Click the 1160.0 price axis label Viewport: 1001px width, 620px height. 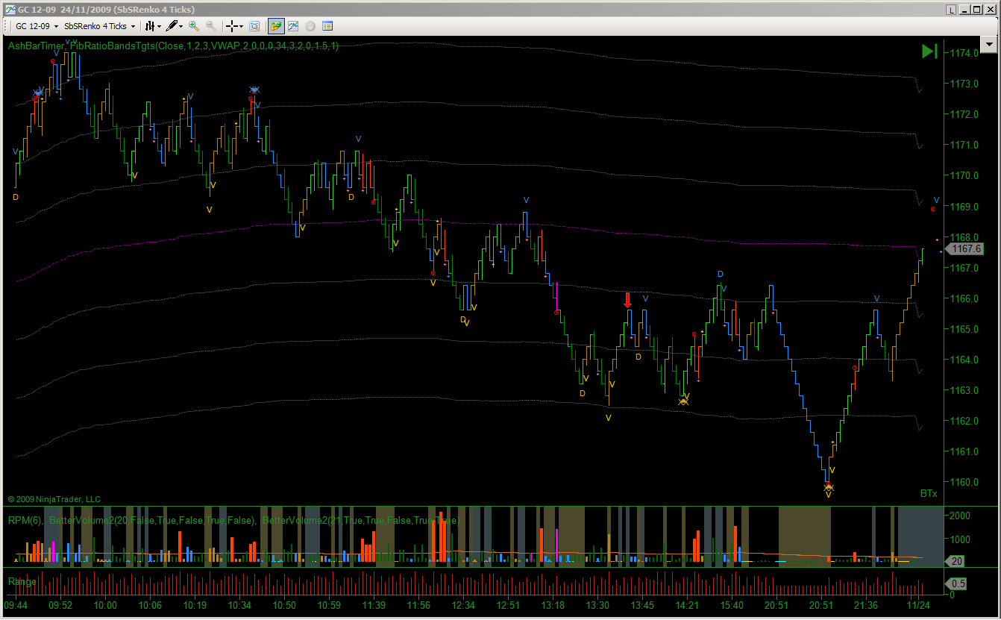964,482
